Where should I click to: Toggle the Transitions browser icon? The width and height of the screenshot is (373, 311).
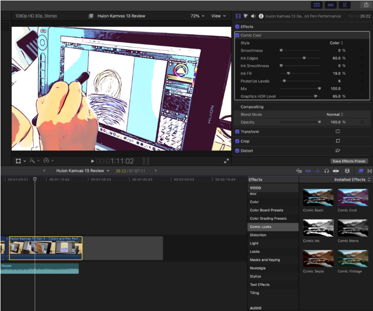(370, 171)
